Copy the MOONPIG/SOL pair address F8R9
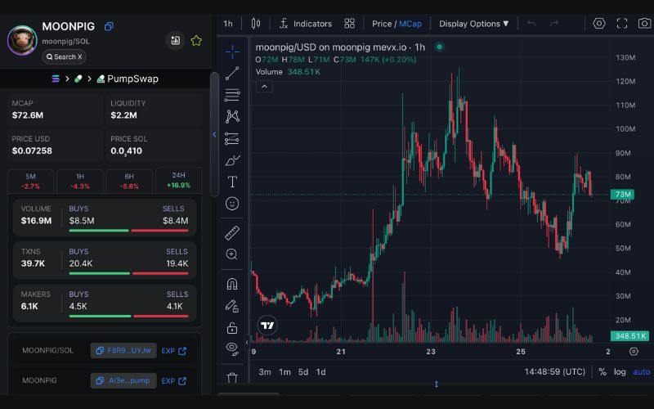This screenshot has width=654, height=409. pos(123,351)
